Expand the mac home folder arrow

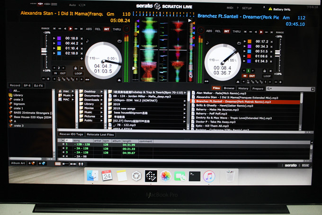(x=73, y=91)
